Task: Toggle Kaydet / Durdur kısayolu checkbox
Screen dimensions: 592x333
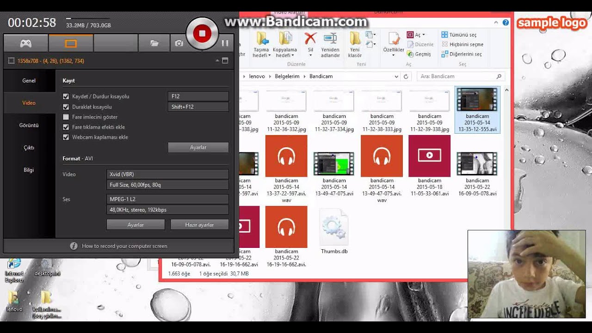Action: [x=66, y=97]
